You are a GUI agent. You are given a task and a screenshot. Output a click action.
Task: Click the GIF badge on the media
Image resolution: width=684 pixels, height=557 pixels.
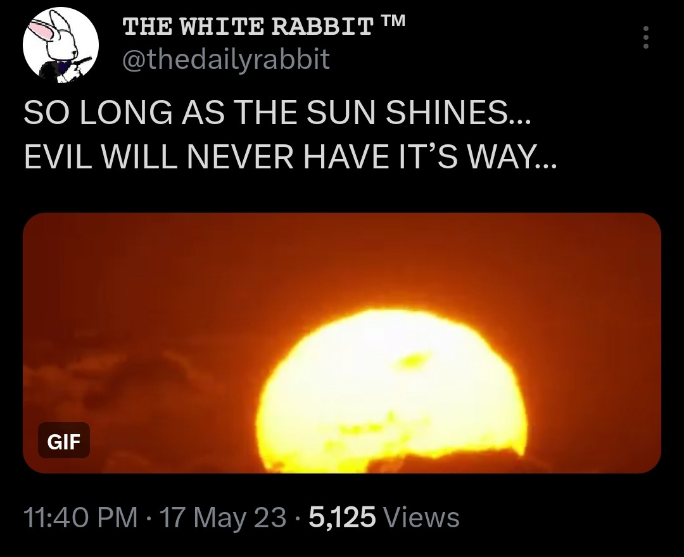point(64,441)
